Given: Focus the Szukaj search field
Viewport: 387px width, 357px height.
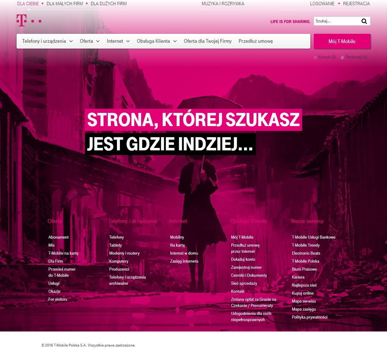Looking at the screenshot, I should coord(337,21).
